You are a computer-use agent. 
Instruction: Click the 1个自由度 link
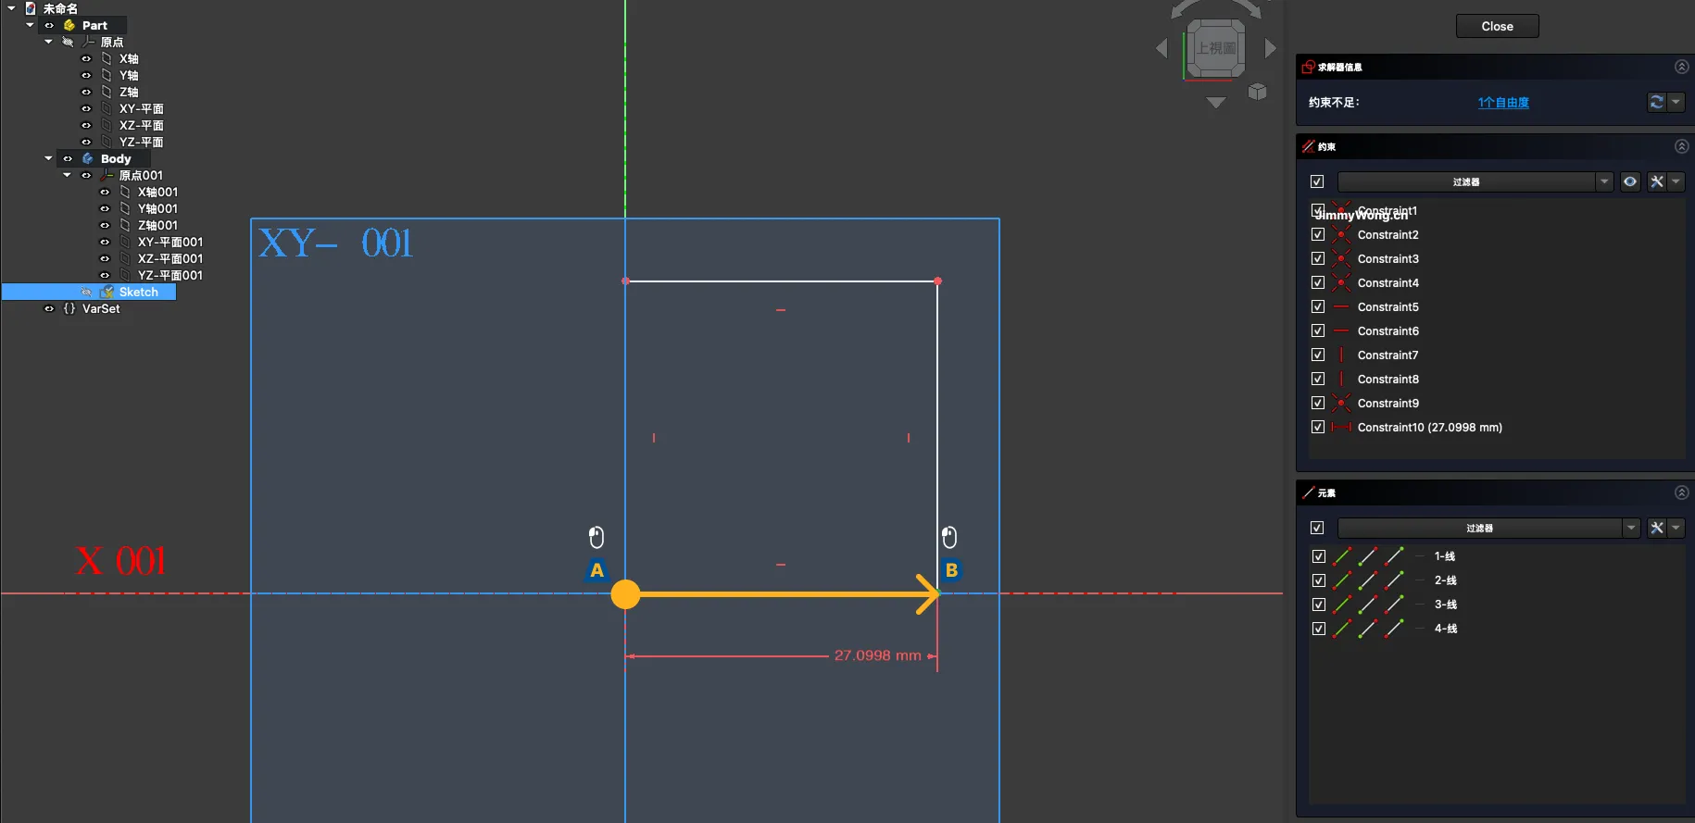1502,103
